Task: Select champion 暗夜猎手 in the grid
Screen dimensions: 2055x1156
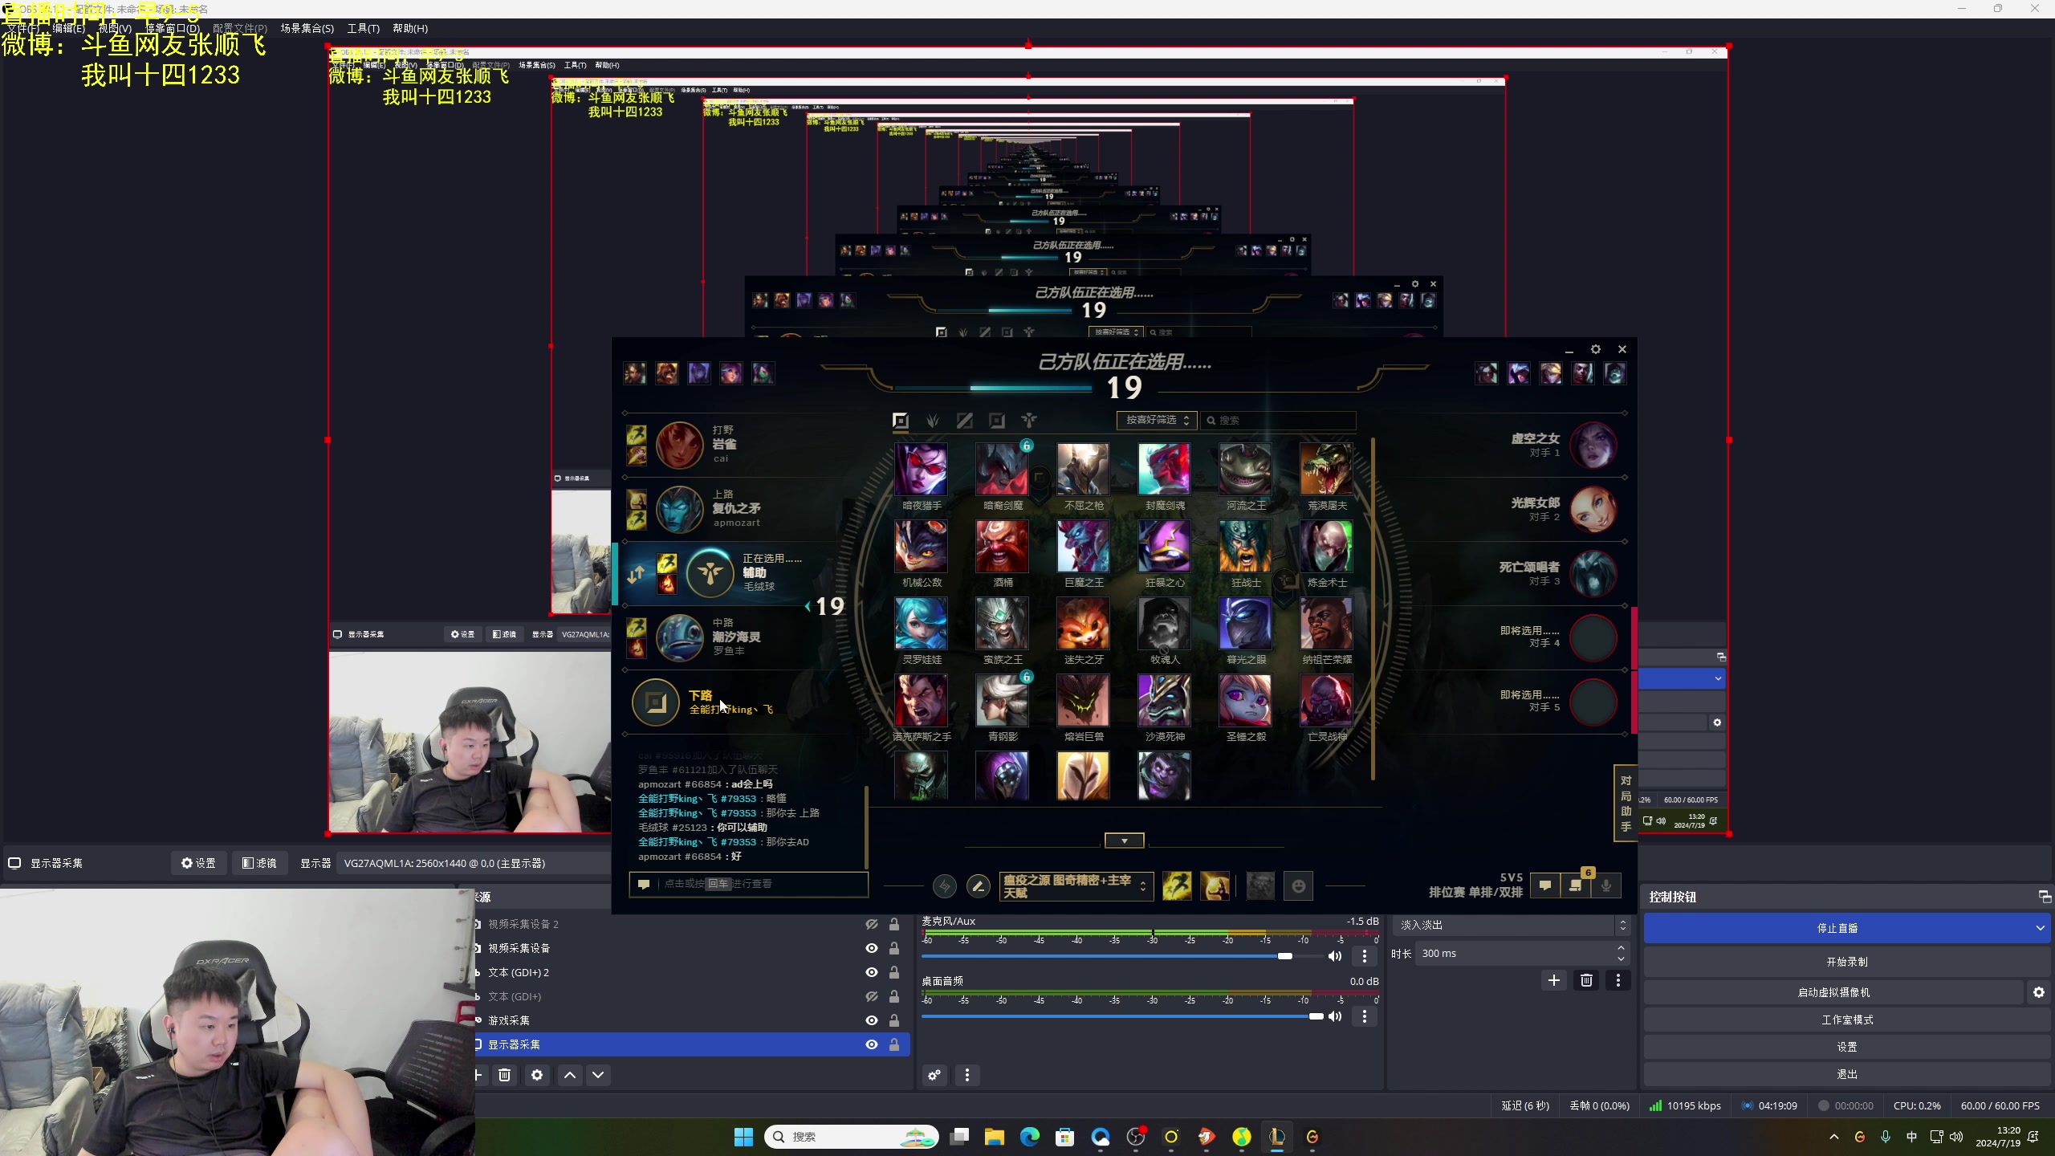Action: point(921,469)
